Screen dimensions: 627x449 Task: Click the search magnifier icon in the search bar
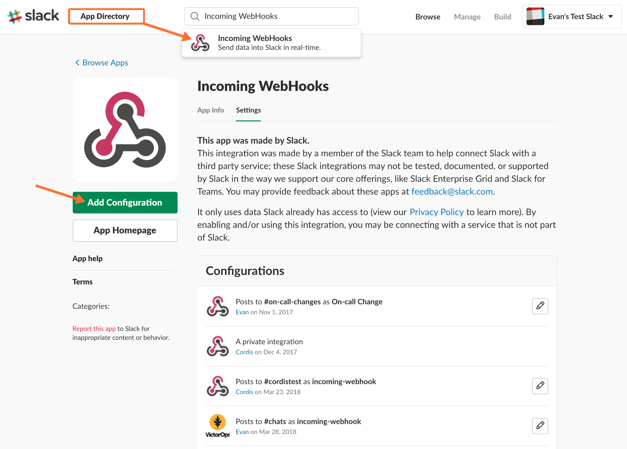pyautogui.click(x=195, y=16)
